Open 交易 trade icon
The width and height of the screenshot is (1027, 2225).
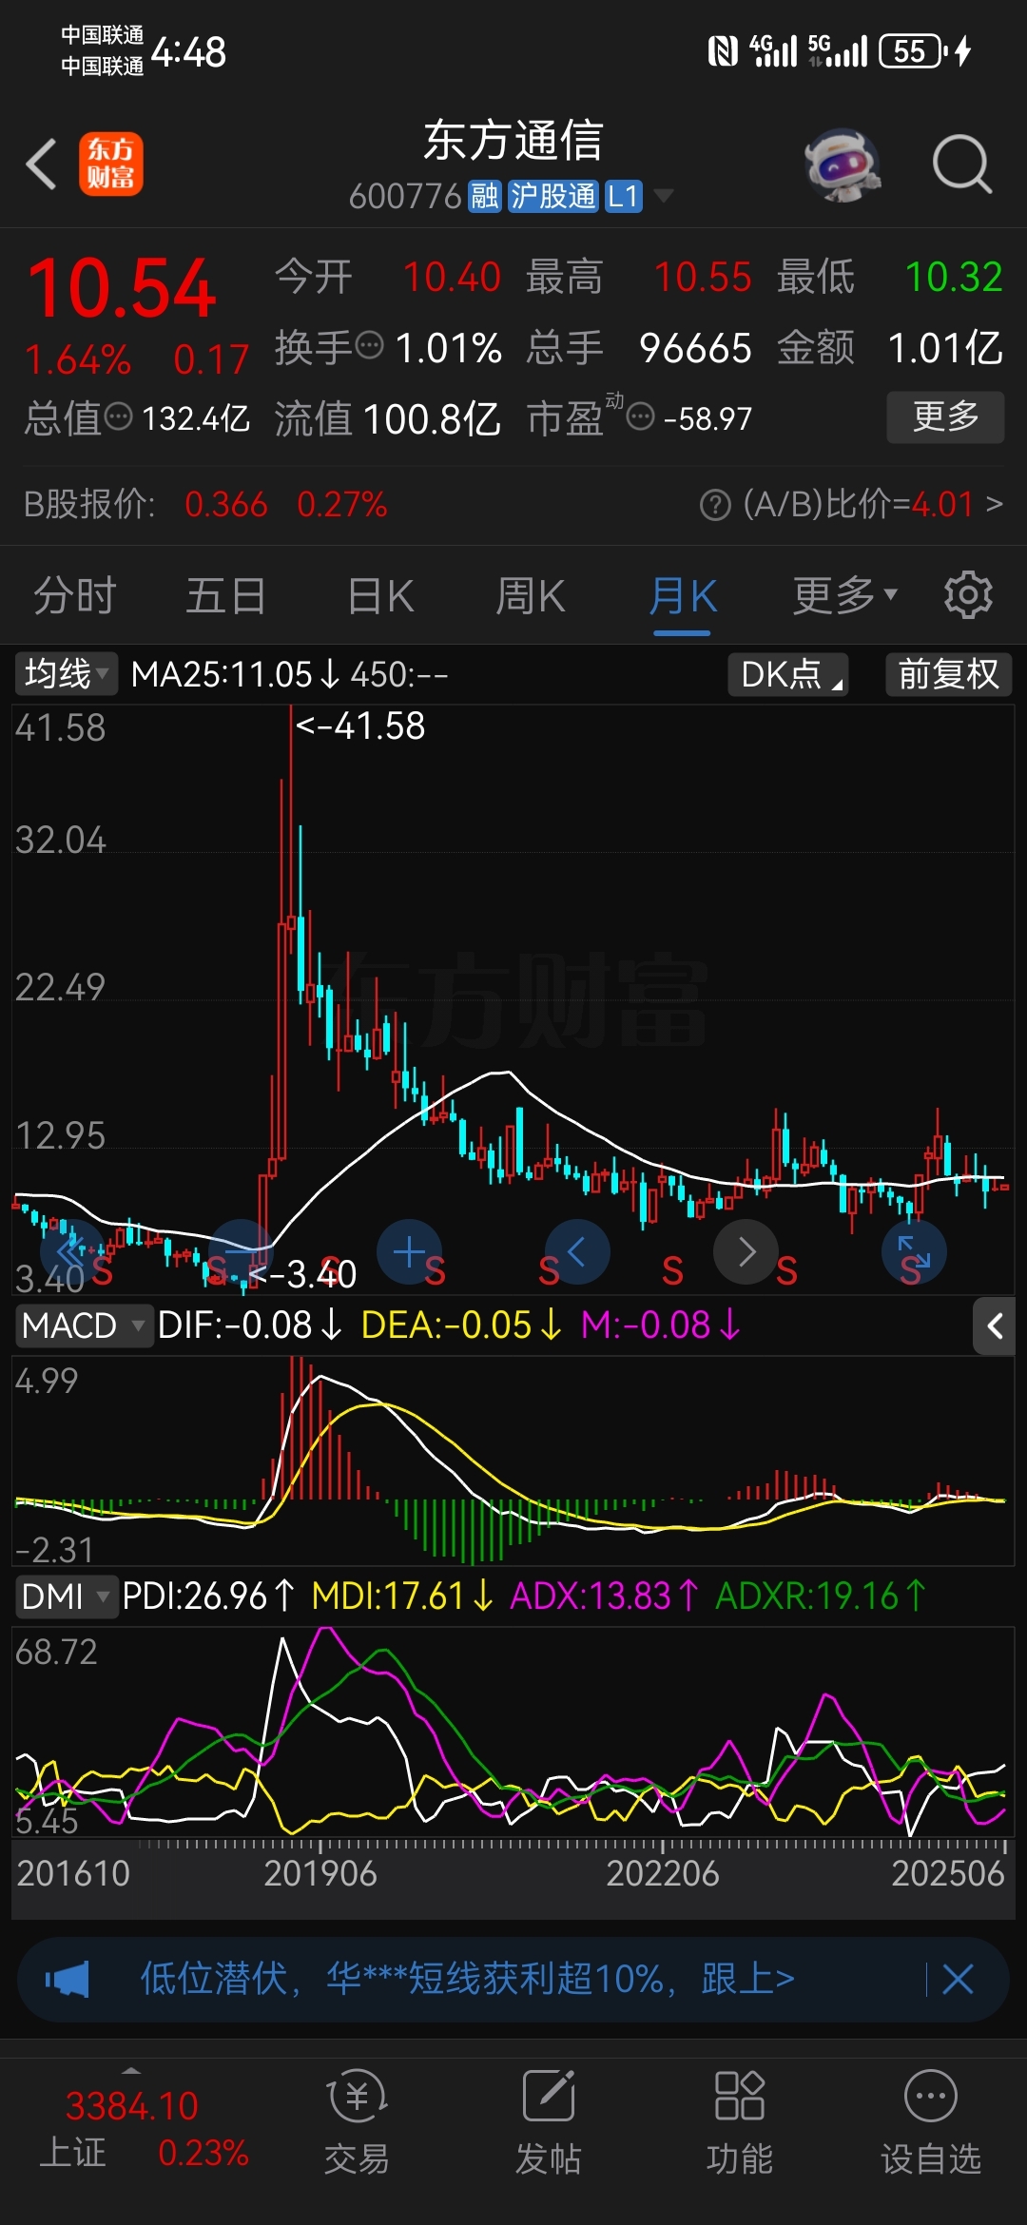357,2120
